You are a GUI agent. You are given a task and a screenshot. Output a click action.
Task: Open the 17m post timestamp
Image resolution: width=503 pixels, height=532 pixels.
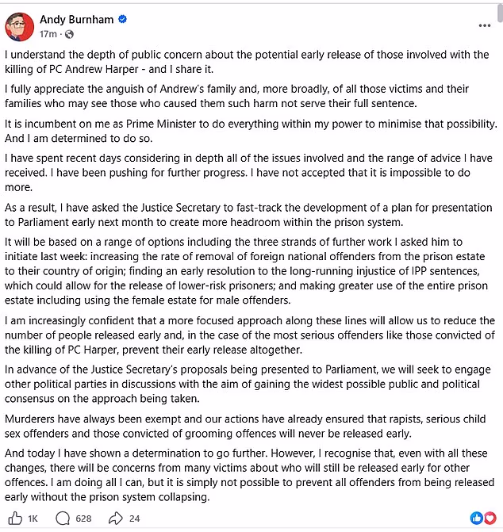(x=48, y=34)
